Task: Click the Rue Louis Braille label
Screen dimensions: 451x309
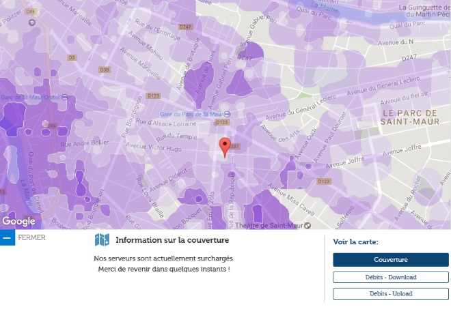Action: click(x=150, y=197)
